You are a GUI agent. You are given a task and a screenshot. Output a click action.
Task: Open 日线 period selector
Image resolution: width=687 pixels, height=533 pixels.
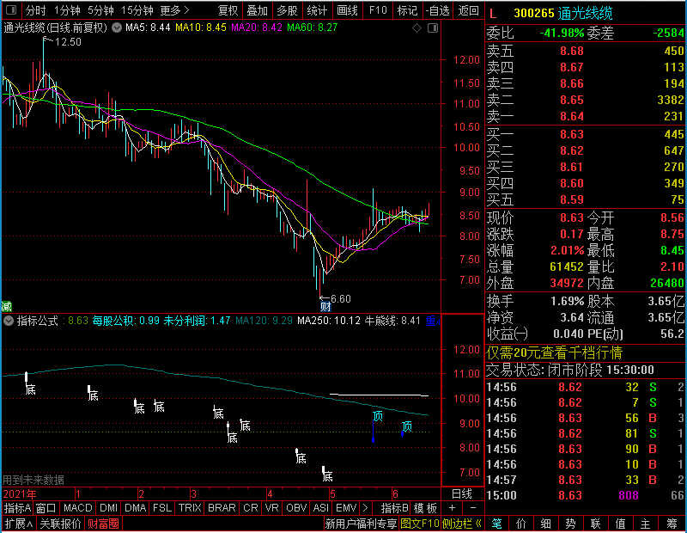coord(462,494)
